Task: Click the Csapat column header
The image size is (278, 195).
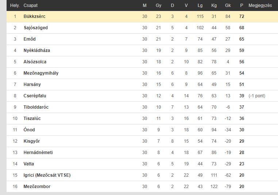Action: 31,5
